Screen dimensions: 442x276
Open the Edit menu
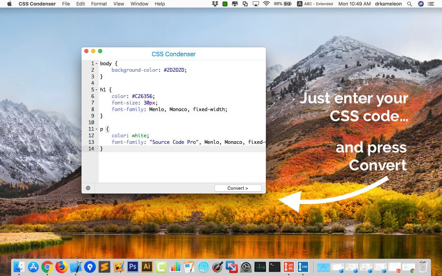pyautogui.click(x=80, y=4)
